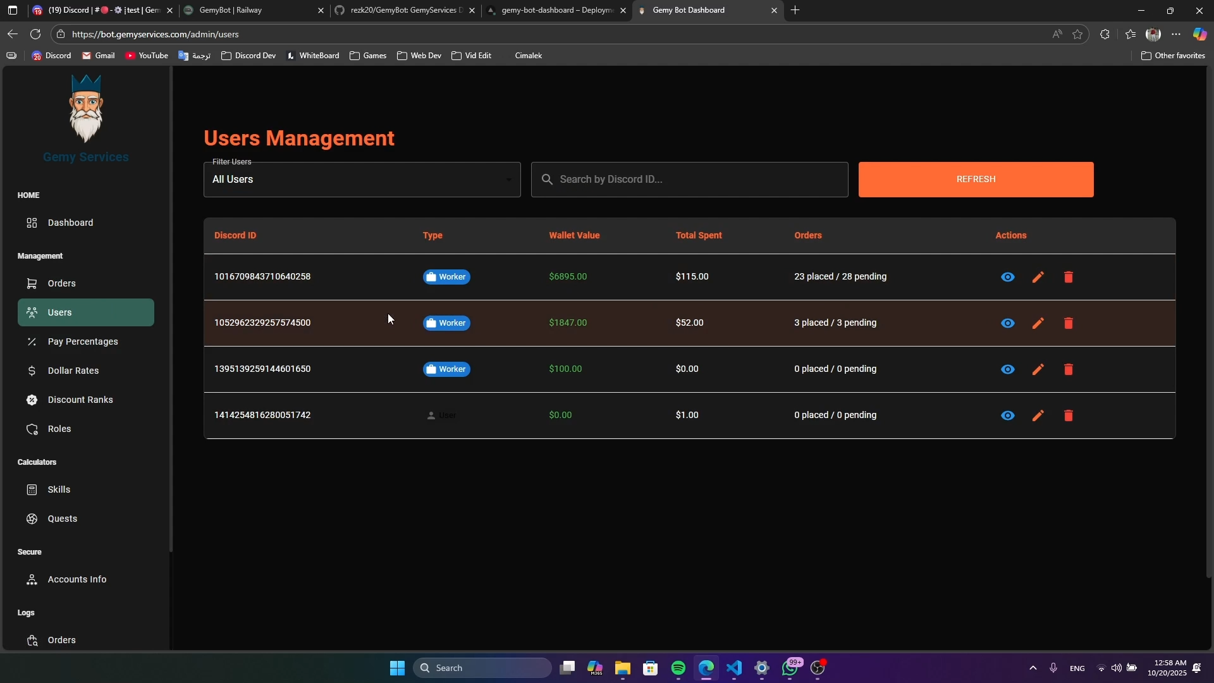1214x683 pixels.
Task: Click eye icon on 1414254816280051742 row
Action: point(1007,415)
